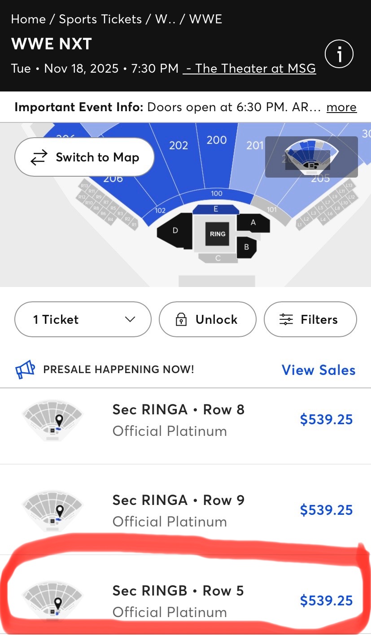The image size is (371, 635).
Task: Choose blue section E above the ring
Action: point(216,209)
